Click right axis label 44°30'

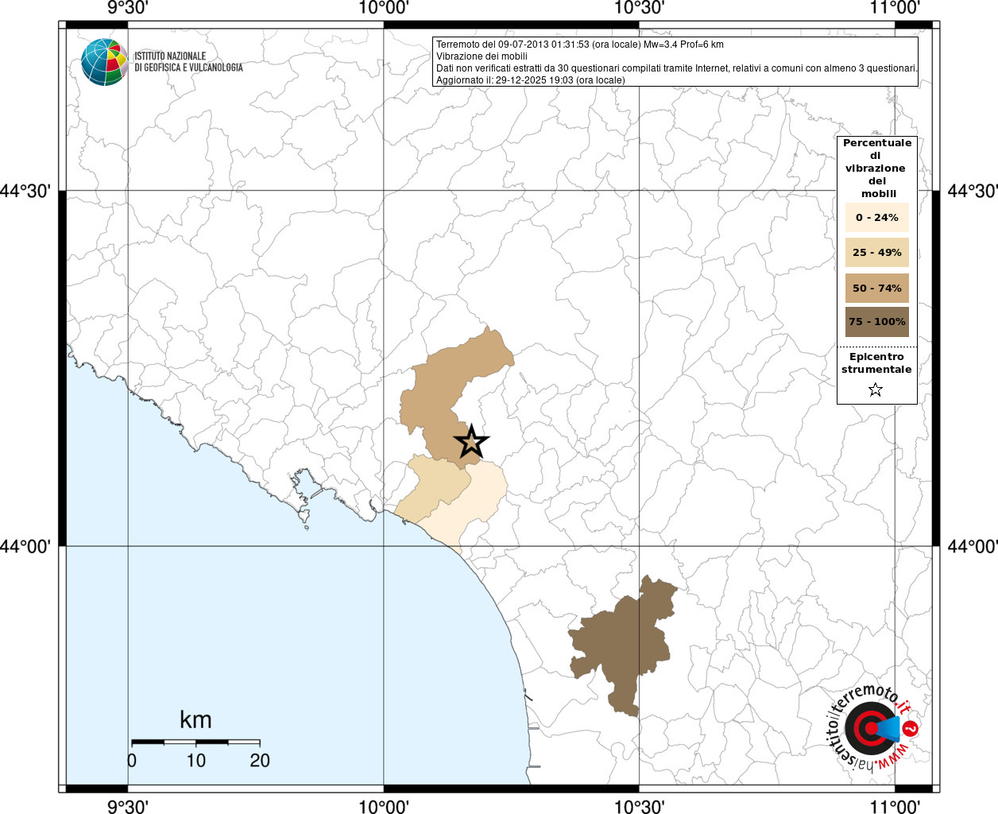973,192
